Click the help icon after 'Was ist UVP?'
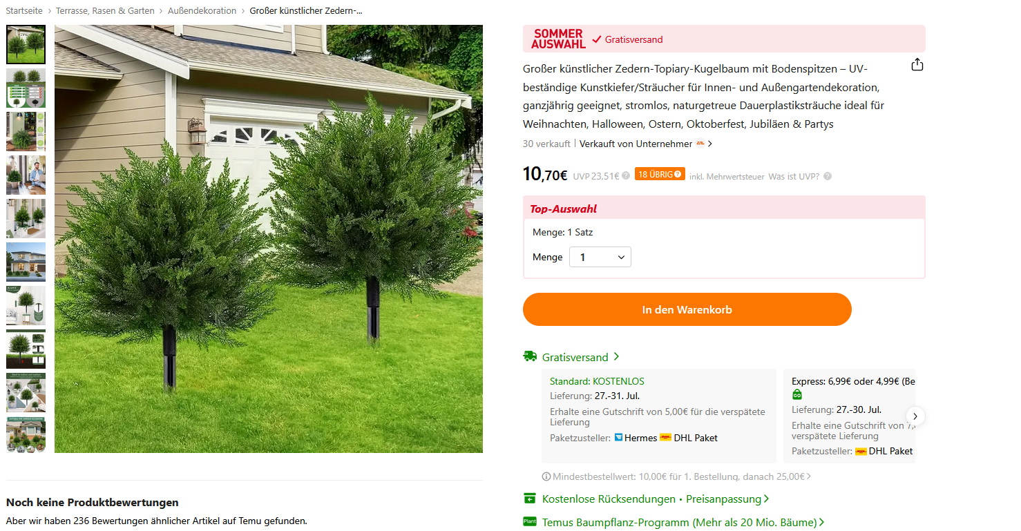 click(828, 176)
